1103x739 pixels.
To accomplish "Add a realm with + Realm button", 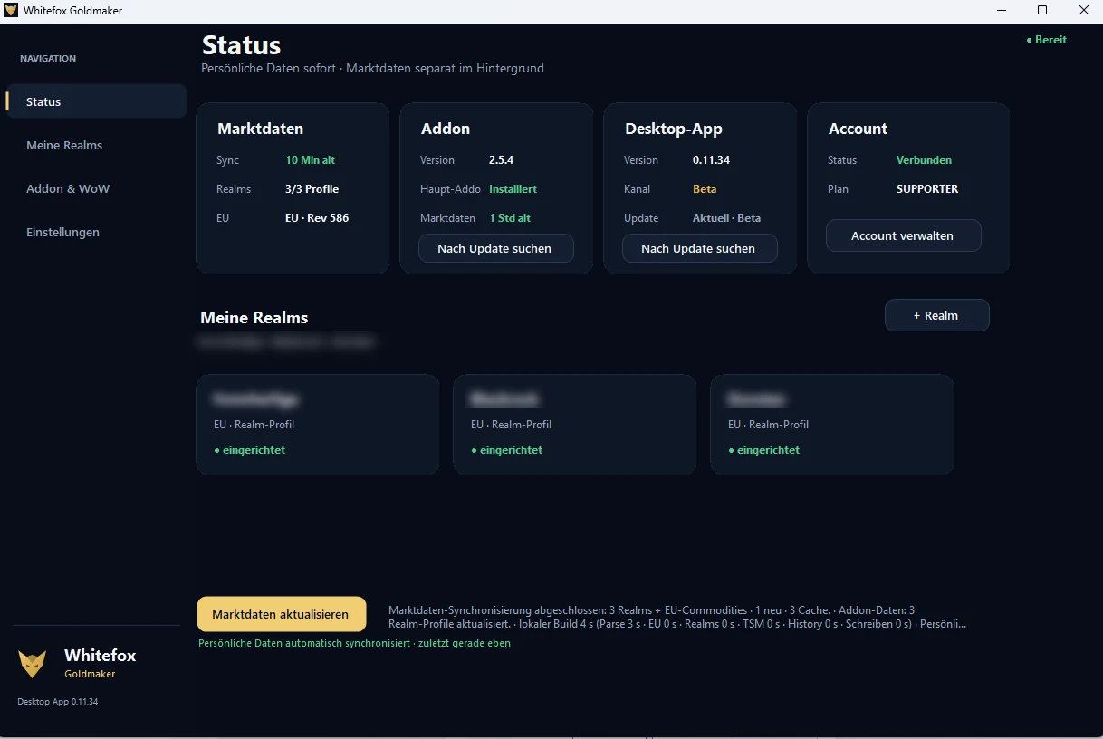I will point(936,315).
